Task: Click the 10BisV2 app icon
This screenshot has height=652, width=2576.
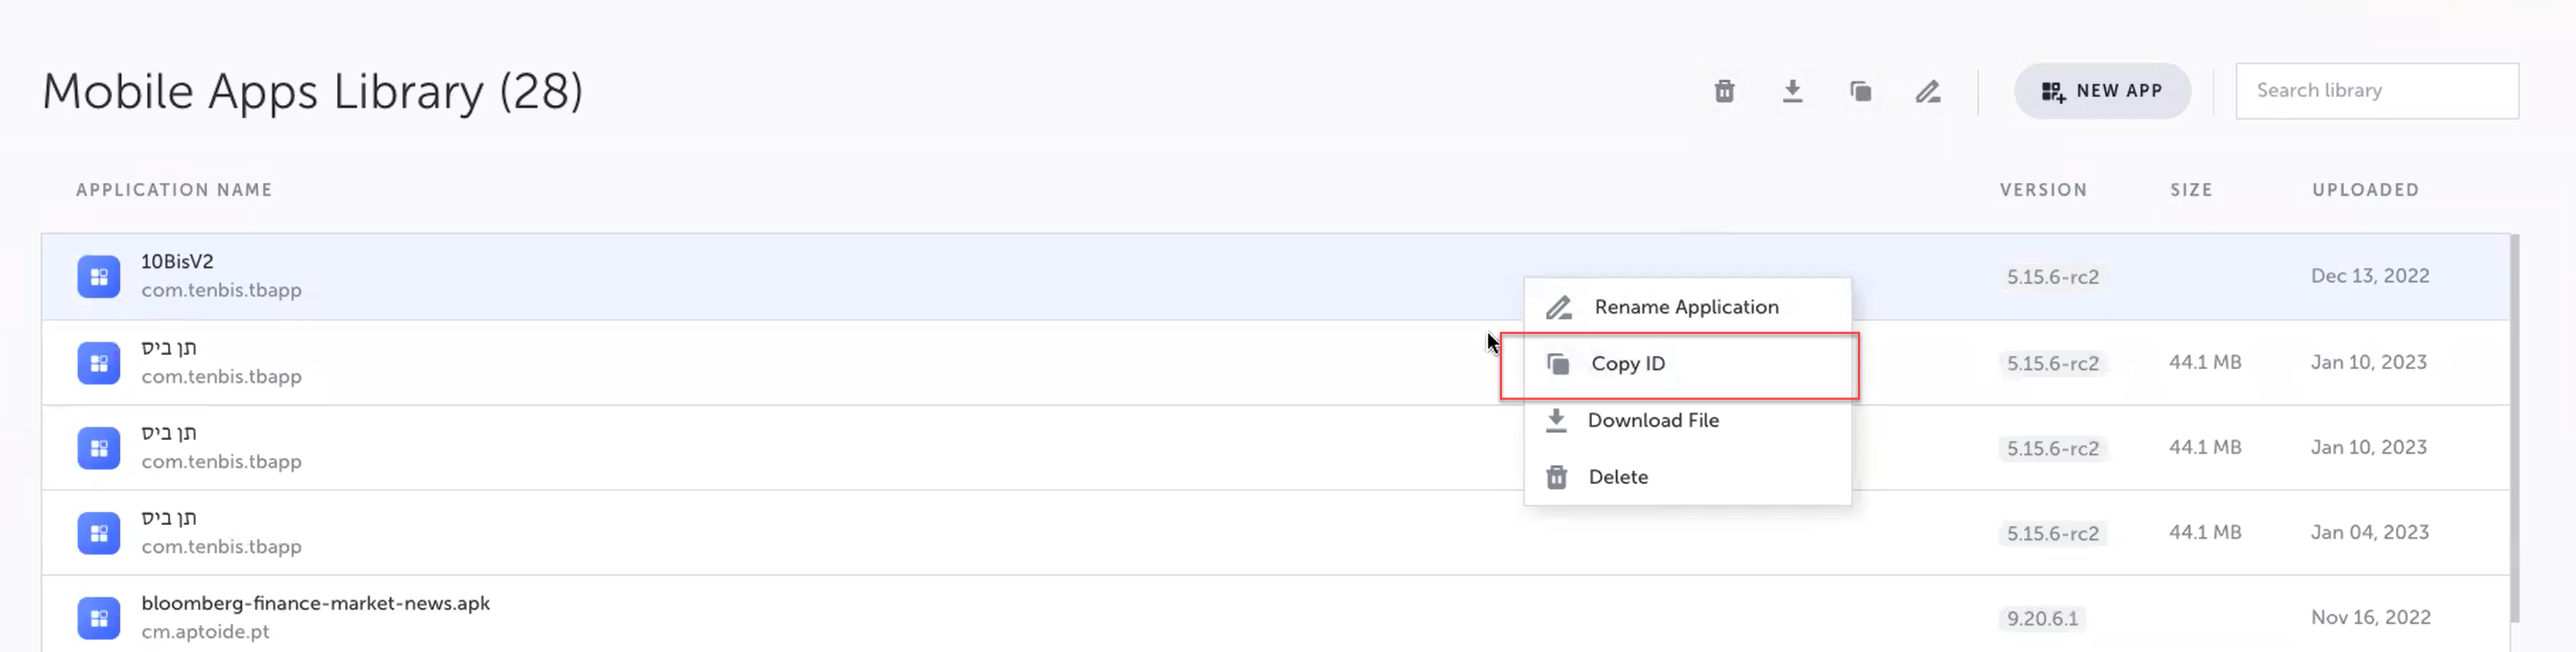Action: (99, 276)
